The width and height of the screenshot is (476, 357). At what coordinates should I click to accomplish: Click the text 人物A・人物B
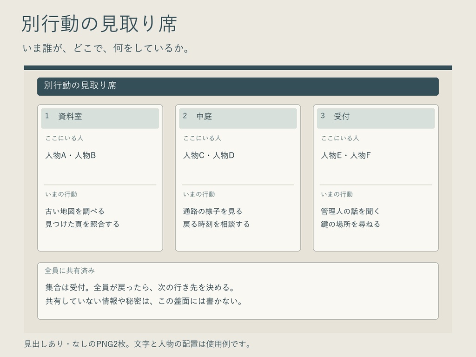tap(71, 155)
